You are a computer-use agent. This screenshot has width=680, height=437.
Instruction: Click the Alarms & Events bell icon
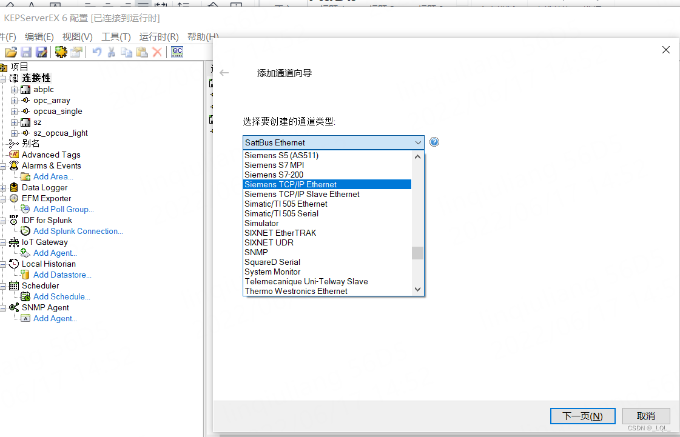[x=14, y=165]
